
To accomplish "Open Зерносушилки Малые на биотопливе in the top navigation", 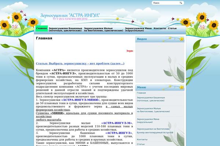I will pyautogui.click(x=103, y=29).
